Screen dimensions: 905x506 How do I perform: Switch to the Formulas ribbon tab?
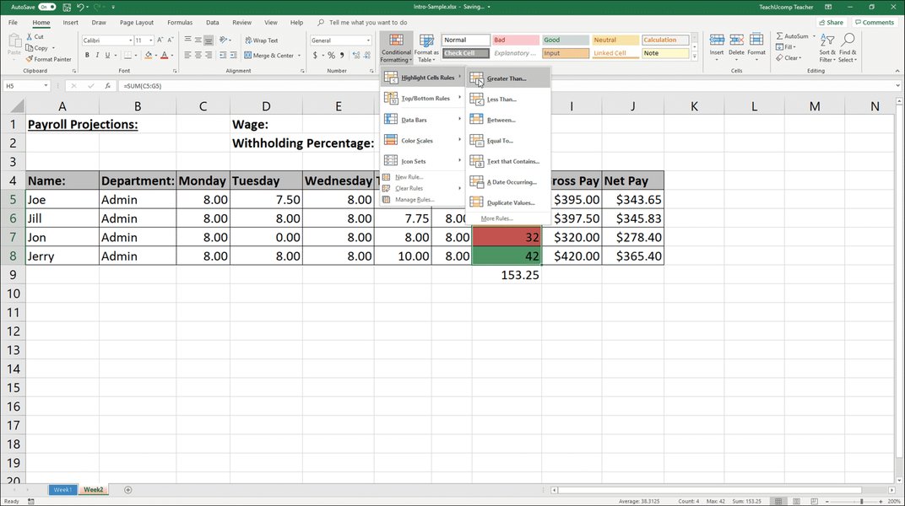pos(180,22)
